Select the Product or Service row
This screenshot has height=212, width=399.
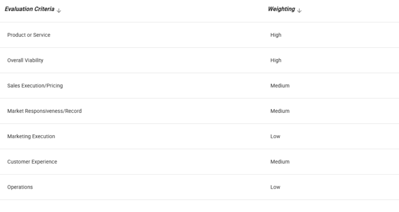tap(29, 35)
